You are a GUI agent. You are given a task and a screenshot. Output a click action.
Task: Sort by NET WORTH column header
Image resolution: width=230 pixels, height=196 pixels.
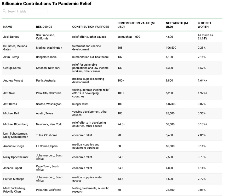(x=177, y=25)
